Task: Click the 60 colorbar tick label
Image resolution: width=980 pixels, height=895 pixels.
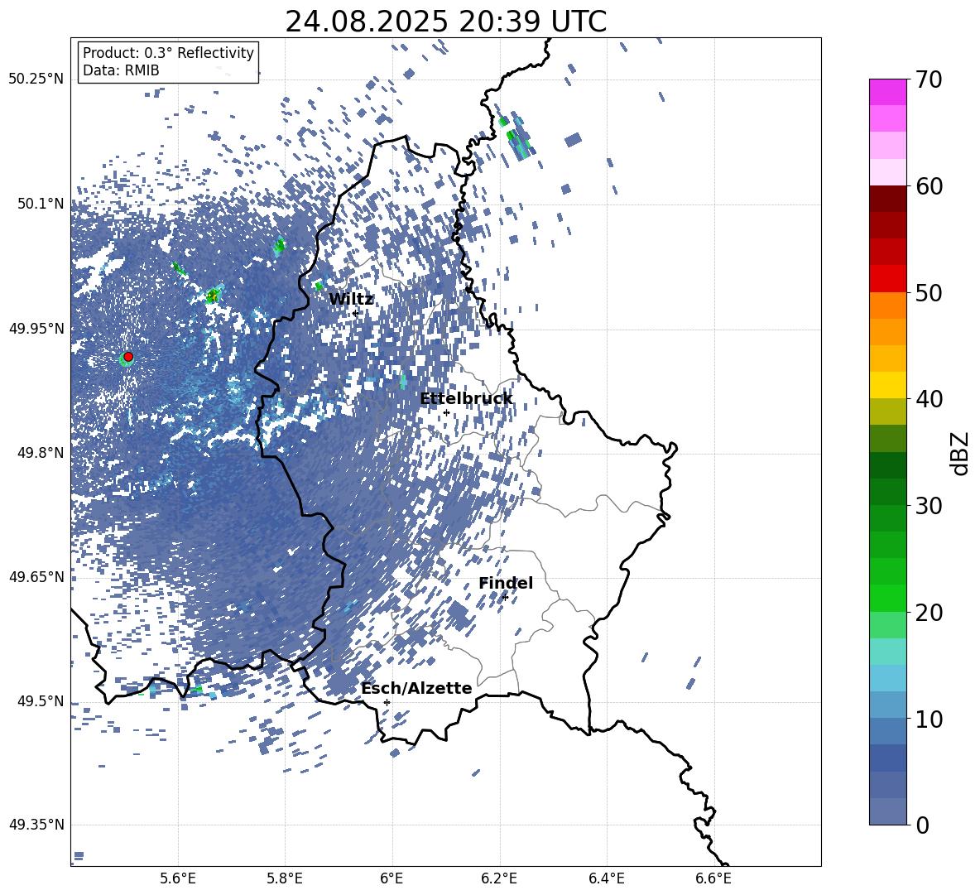Action: click(930, 186)
